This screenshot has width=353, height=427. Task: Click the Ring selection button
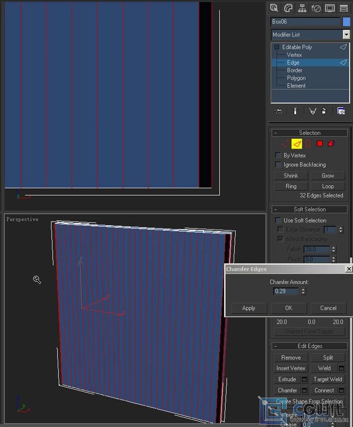point(291,186)
